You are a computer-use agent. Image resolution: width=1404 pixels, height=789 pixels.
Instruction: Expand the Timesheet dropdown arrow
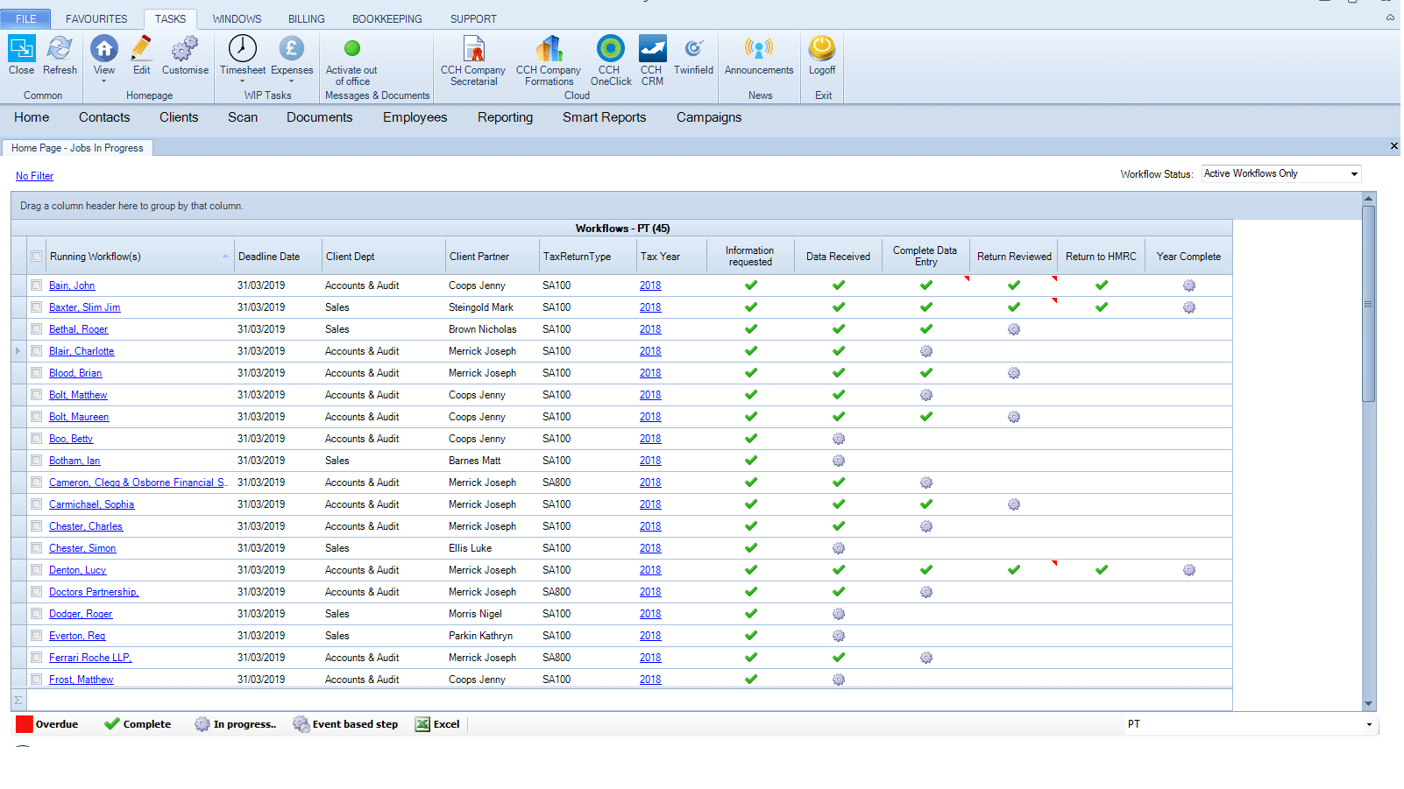243,81
